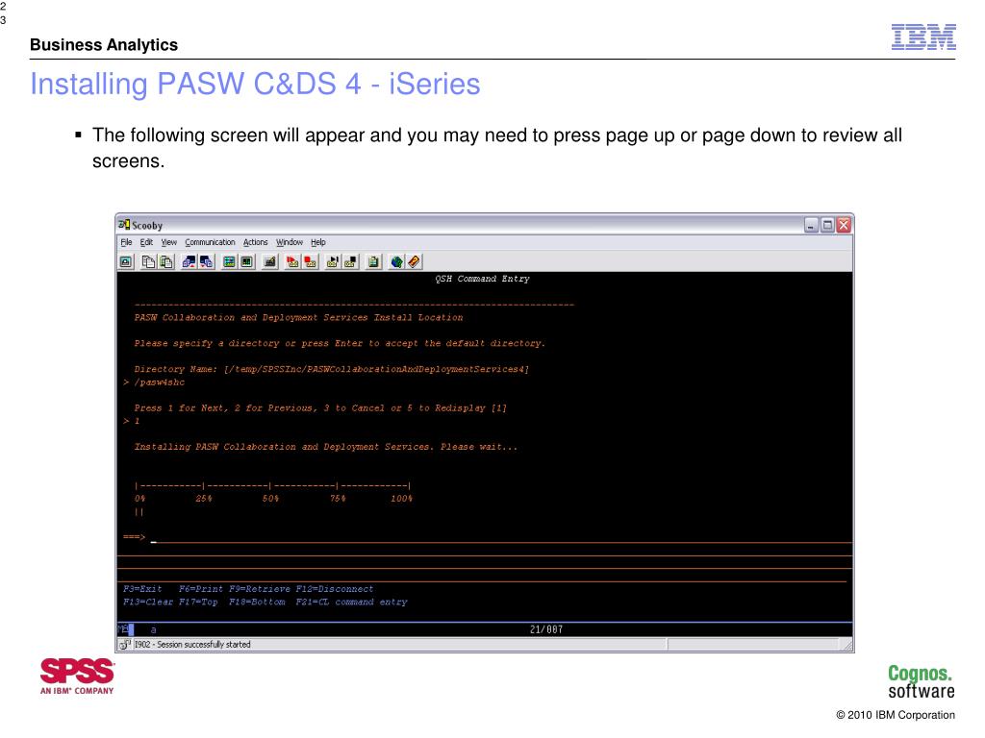Click the globe Support toolbar icon

[x=396, y=262]
